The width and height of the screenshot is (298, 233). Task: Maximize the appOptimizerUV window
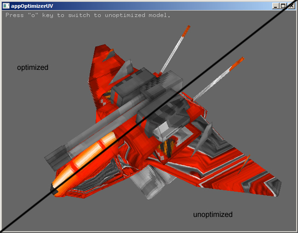pyautogui.click(x=283, y=6)
